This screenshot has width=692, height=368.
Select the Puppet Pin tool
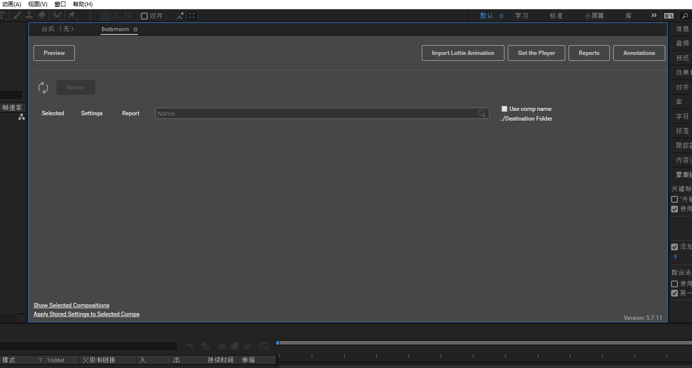(72, 16)
